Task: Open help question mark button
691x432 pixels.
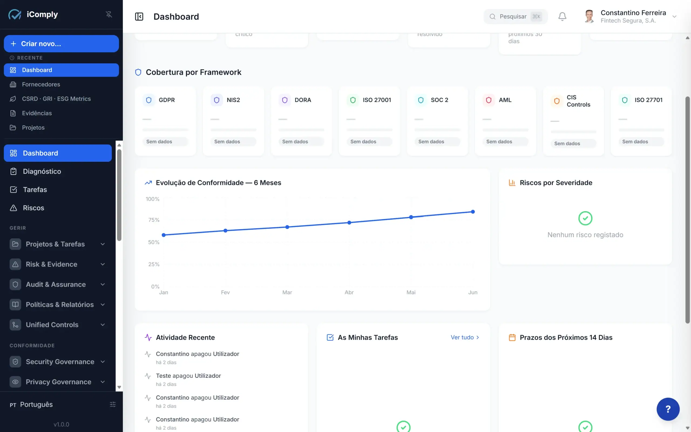Action: (x=668, y=409)
